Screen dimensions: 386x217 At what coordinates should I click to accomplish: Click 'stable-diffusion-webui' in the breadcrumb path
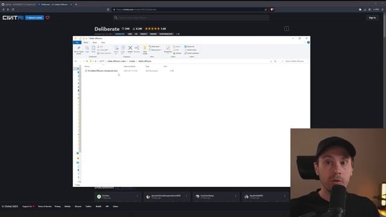click(116, 61)
